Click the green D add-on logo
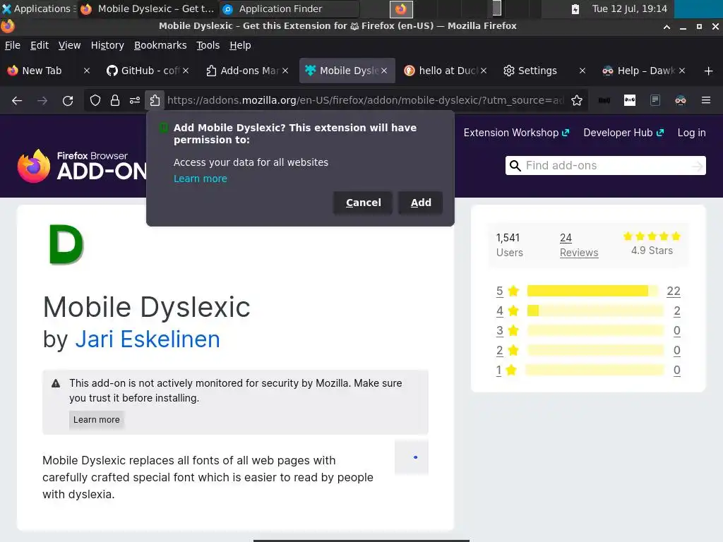Image resolution: width=723 pixels, height=542 pixels. [x=66, y=244]
